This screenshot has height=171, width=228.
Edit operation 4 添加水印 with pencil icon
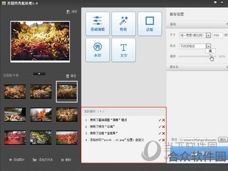[160, 140]
